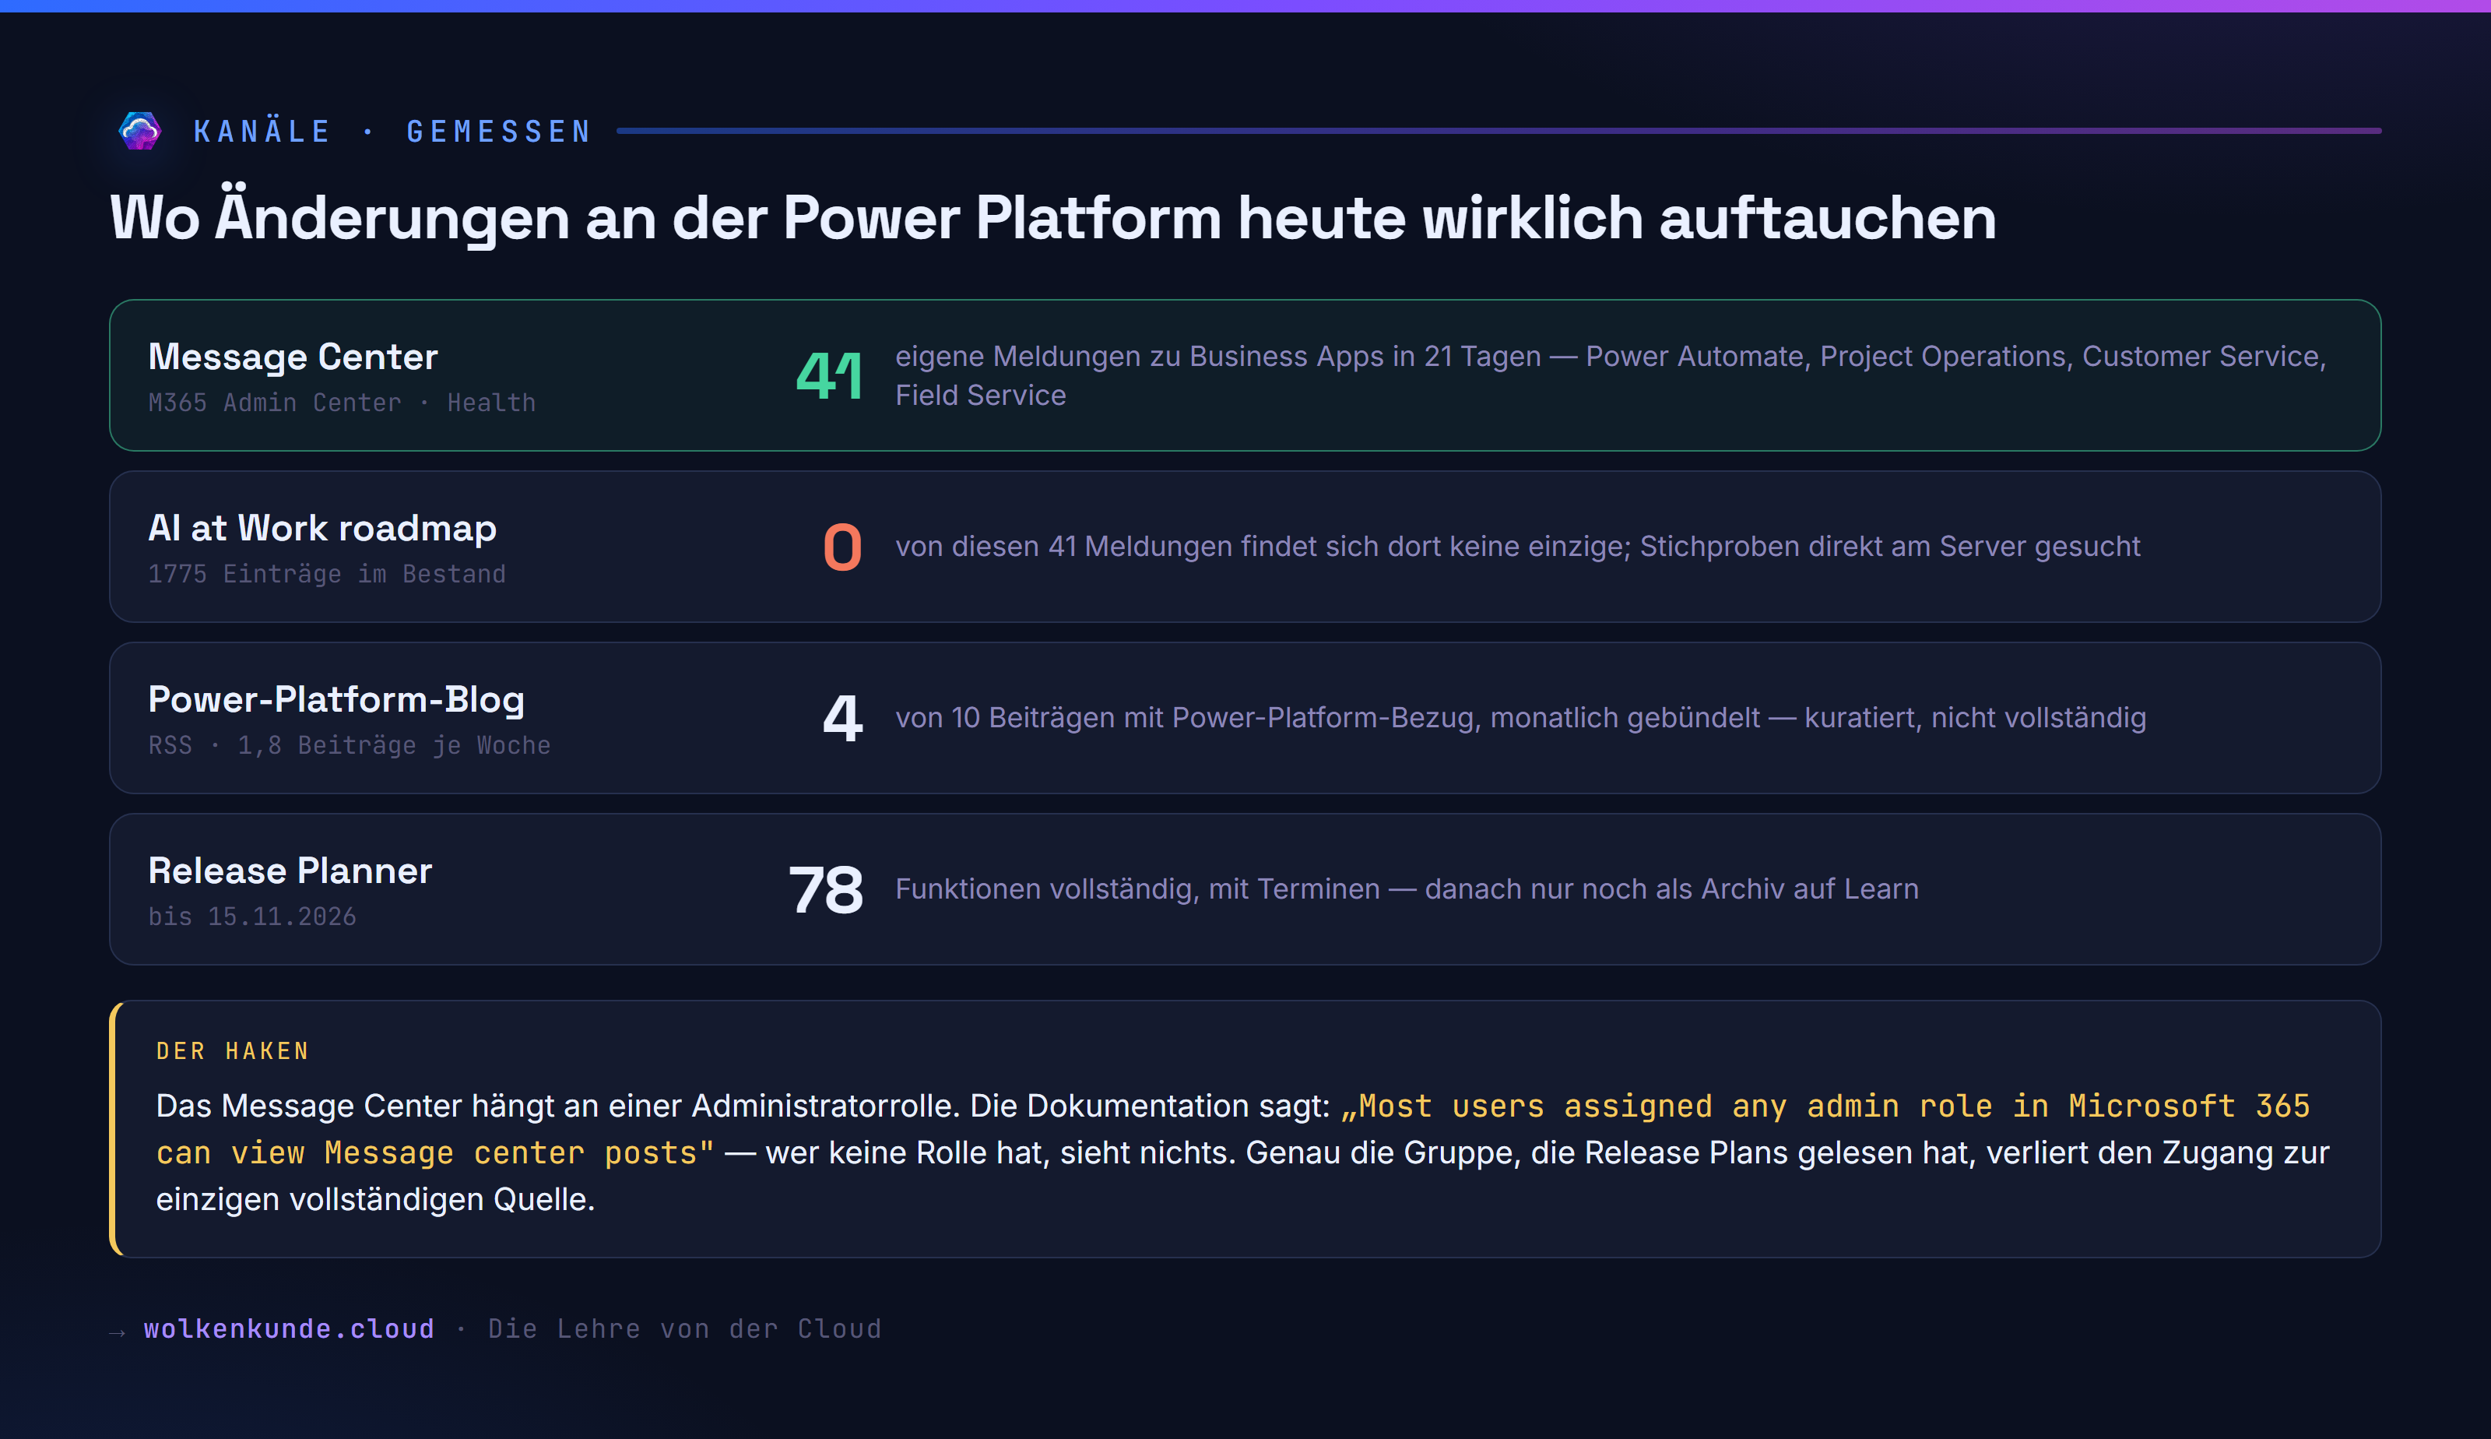Click the cloud logo icon beside KANÄLE

[139, 131]
